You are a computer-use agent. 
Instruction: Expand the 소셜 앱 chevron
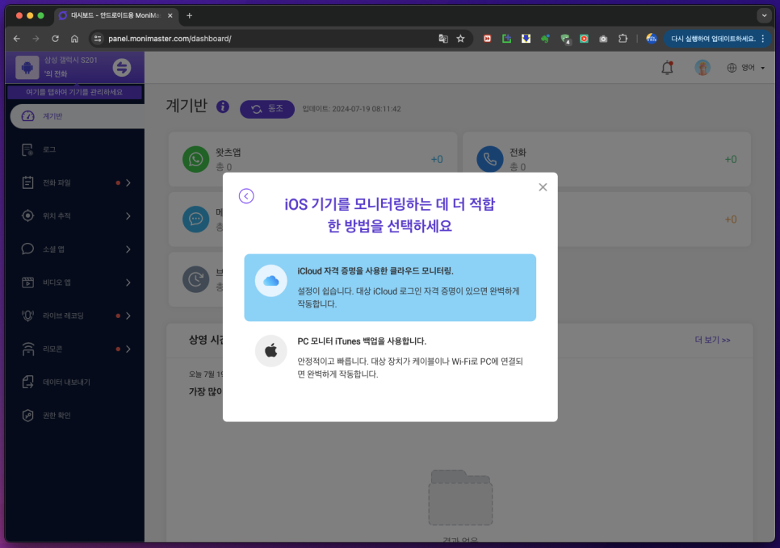click(x=128, y=249)
